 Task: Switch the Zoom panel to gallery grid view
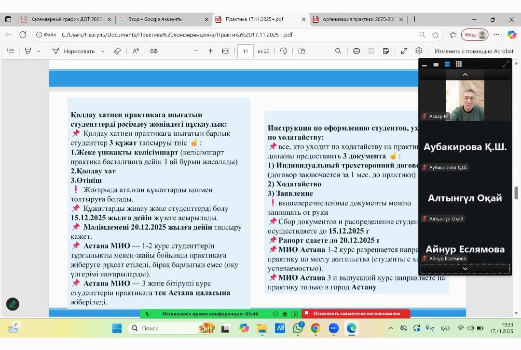pos(459,64)
